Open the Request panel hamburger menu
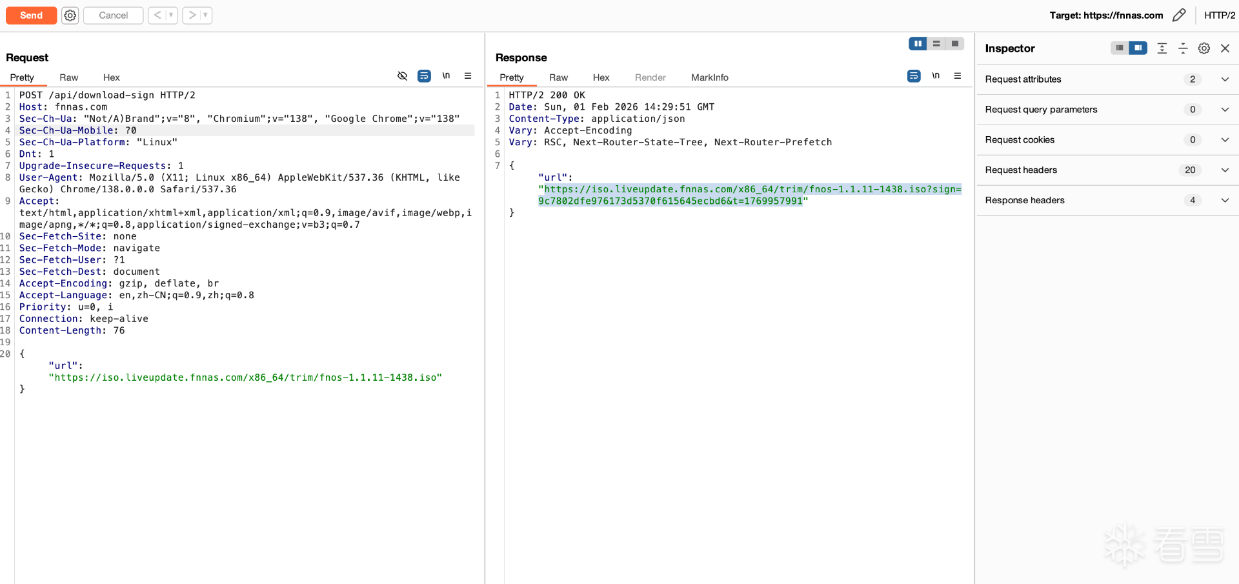 click(x=468, y=76)
